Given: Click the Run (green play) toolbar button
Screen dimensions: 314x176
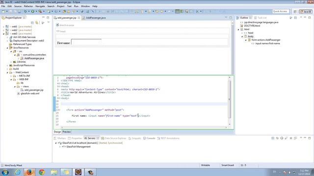Looking at the screenshot, I should [33, 12].
